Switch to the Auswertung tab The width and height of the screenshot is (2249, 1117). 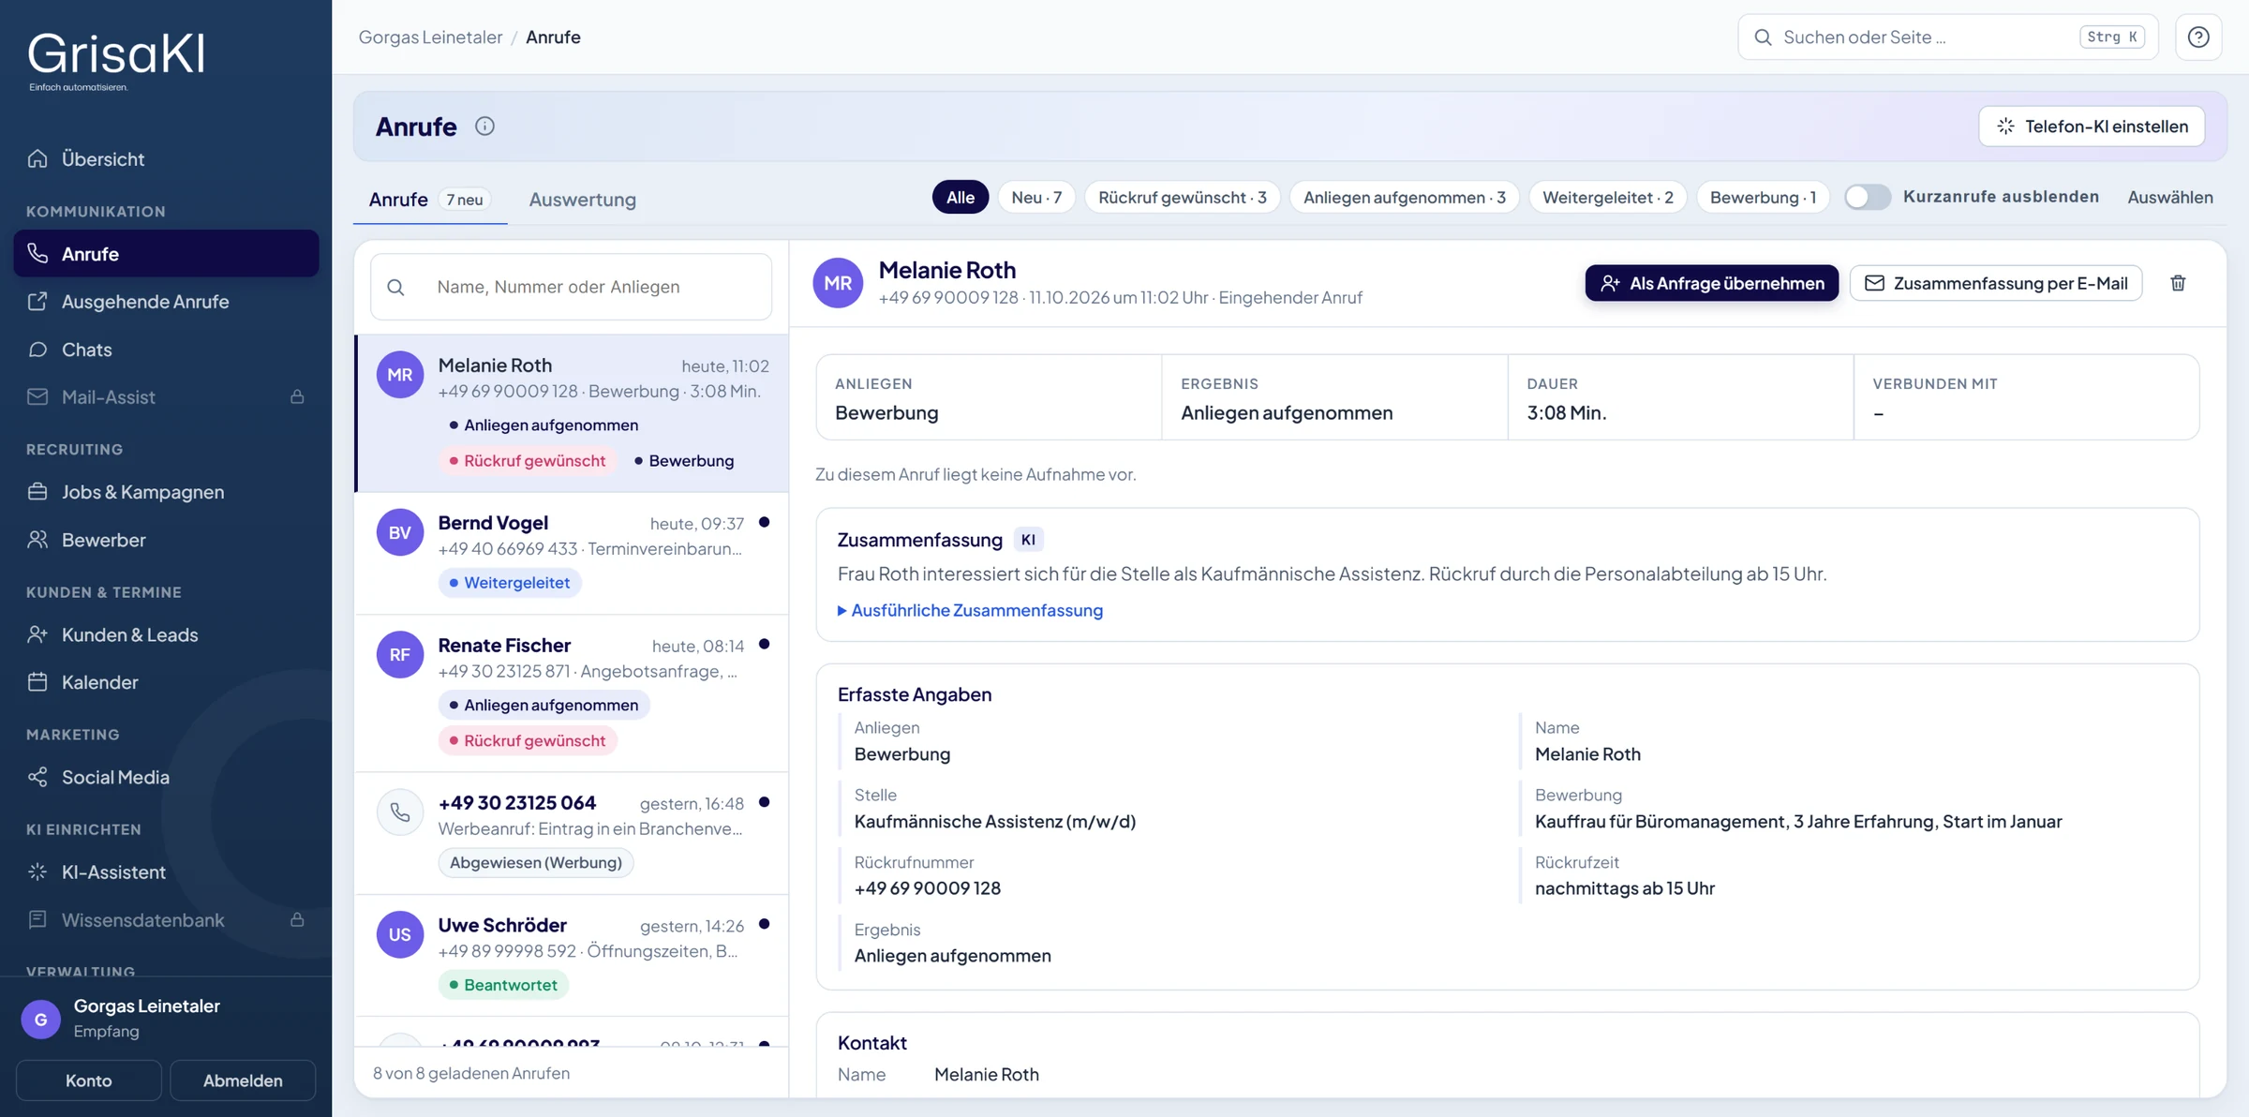(x=582, y=199)
